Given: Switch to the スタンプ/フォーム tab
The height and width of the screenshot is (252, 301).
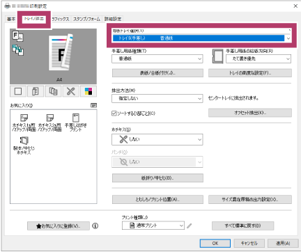Looking at the screenshot, I should click(86, 19).
